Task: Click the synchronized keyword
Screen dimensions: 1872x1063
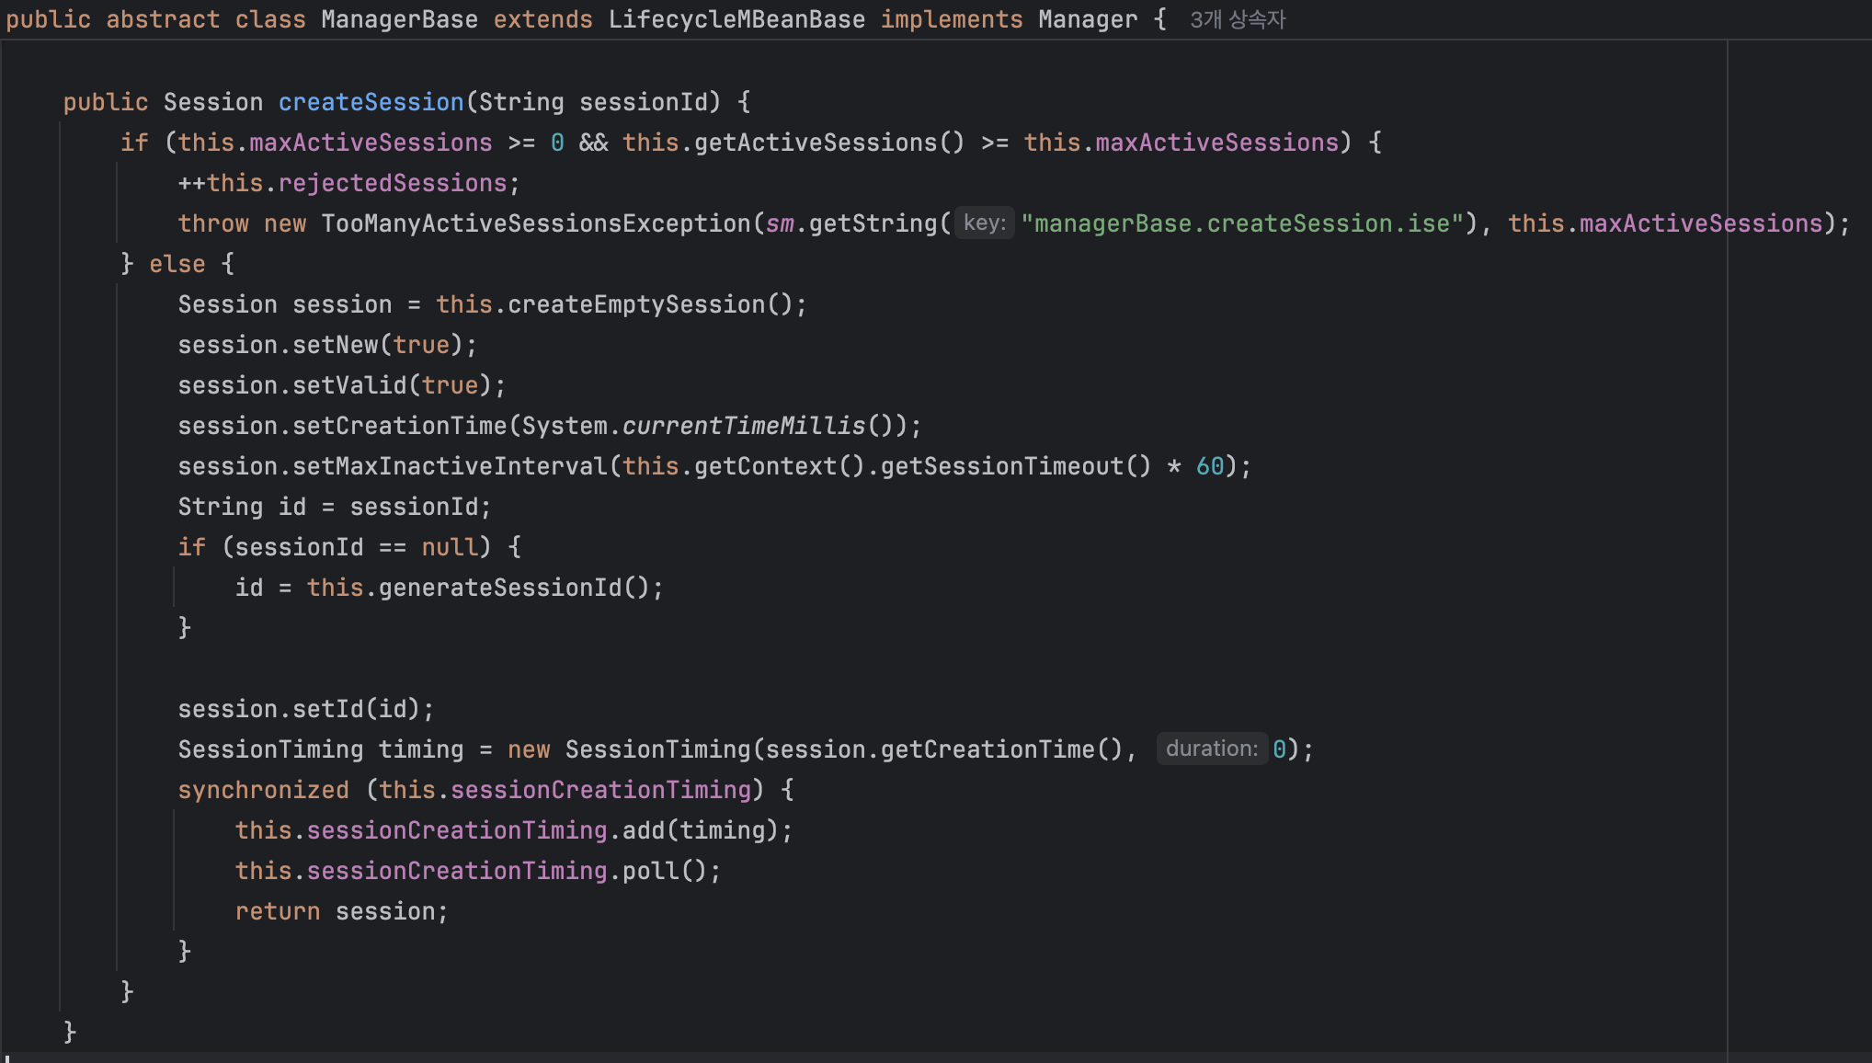Action: click(x=263, y=790)
